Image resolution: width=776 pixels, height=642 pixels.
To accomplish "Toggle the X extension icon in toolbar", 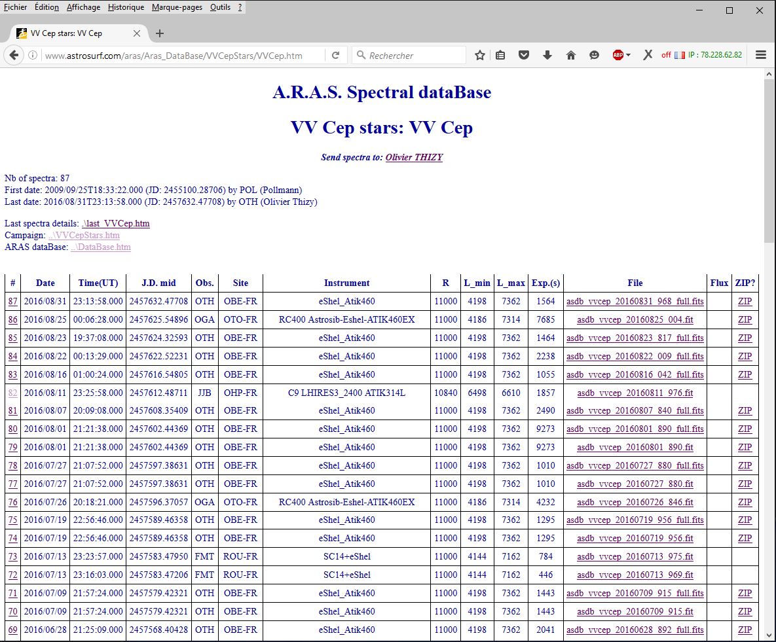I will [647, 55].
